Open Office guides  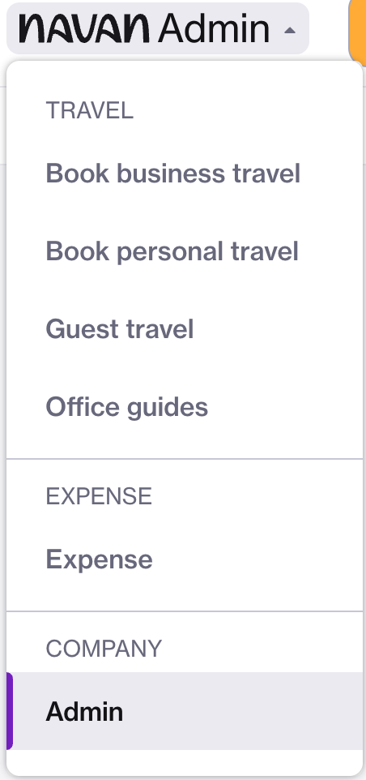point(185,407)
